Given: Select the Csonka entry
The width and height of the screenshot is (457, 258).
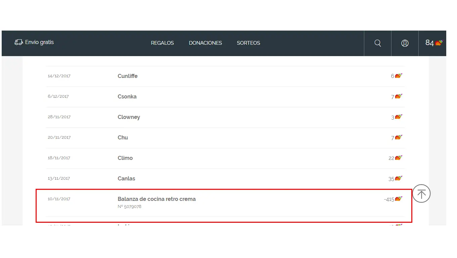Looking at the screenshot, I should point(127,96).
